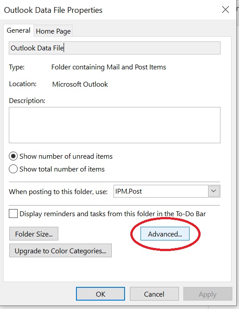Switch to the Home Page tab

click(x=53, y=31)
